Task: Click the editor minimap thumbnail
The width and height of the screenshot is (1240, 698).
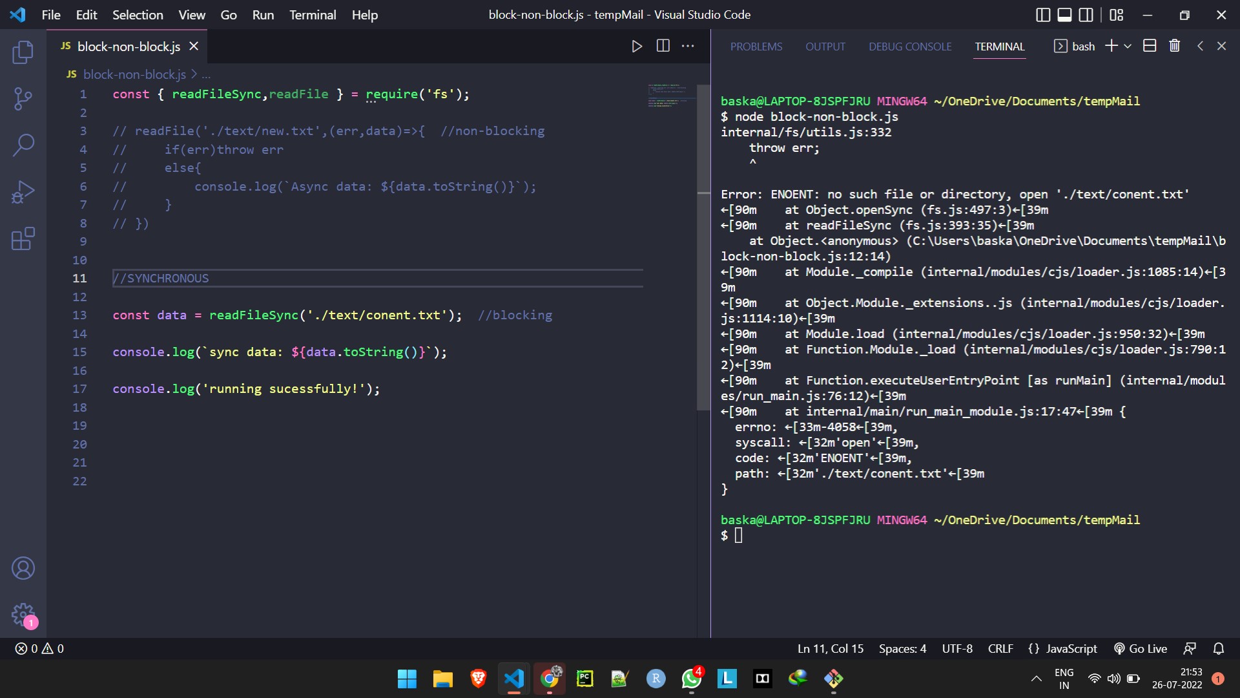Action: (x=669, y=95)
